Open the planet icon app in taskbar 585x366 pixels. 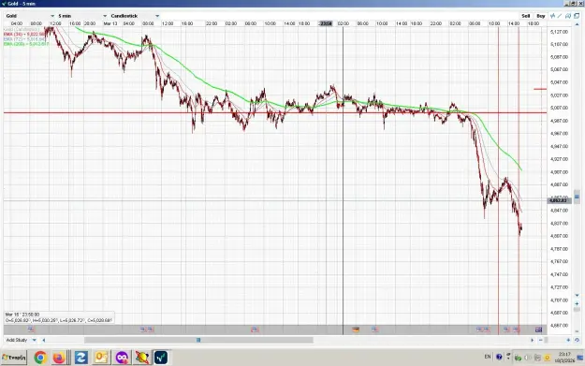[142, 358]
